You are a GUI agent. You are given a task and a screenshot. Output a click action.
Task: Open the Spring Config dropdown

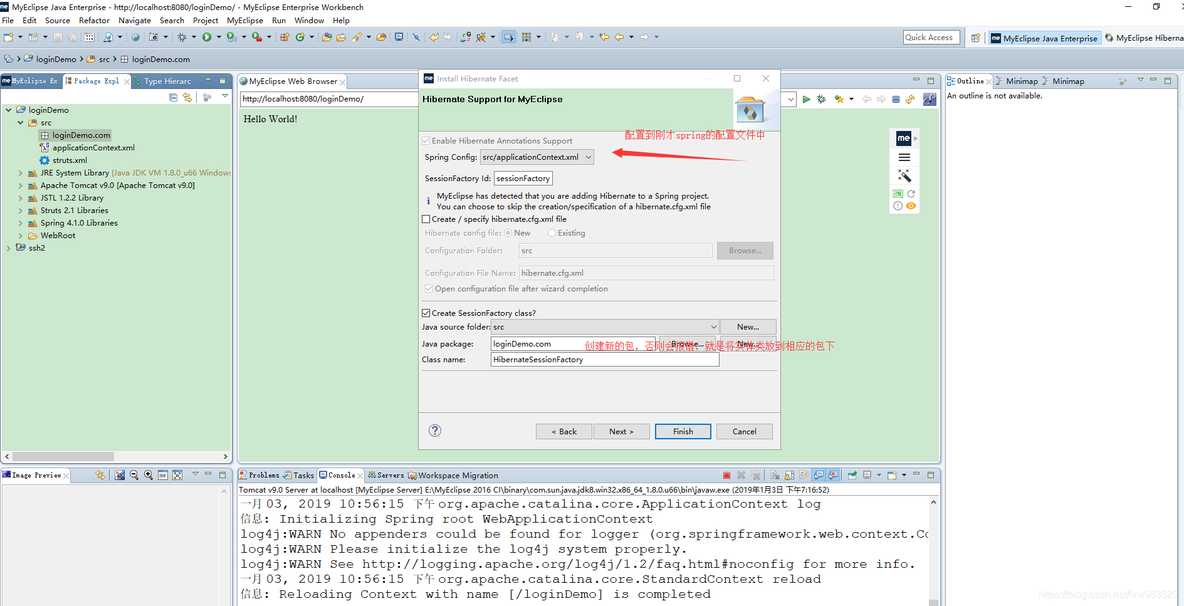pos(537,157)
